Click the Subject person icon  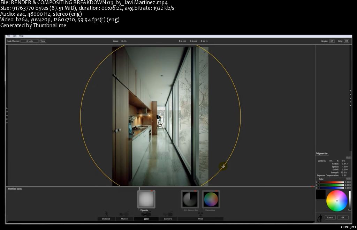[x=106, y=214]
